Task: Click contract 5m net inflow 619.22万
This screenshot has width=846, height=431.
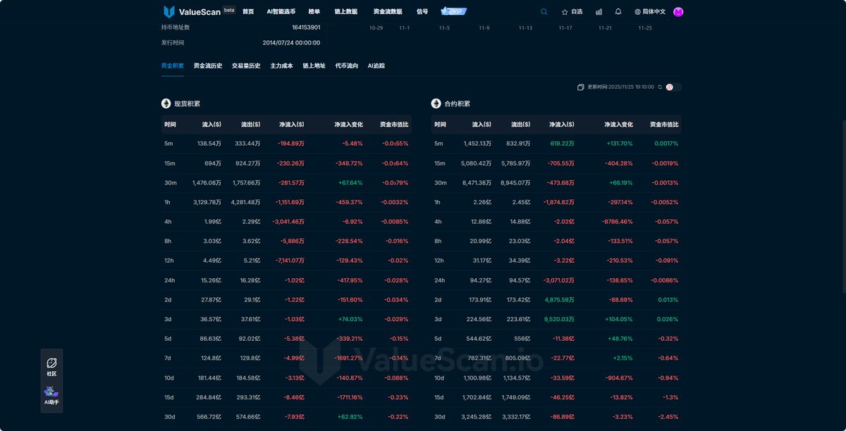Action: point(563,144)
